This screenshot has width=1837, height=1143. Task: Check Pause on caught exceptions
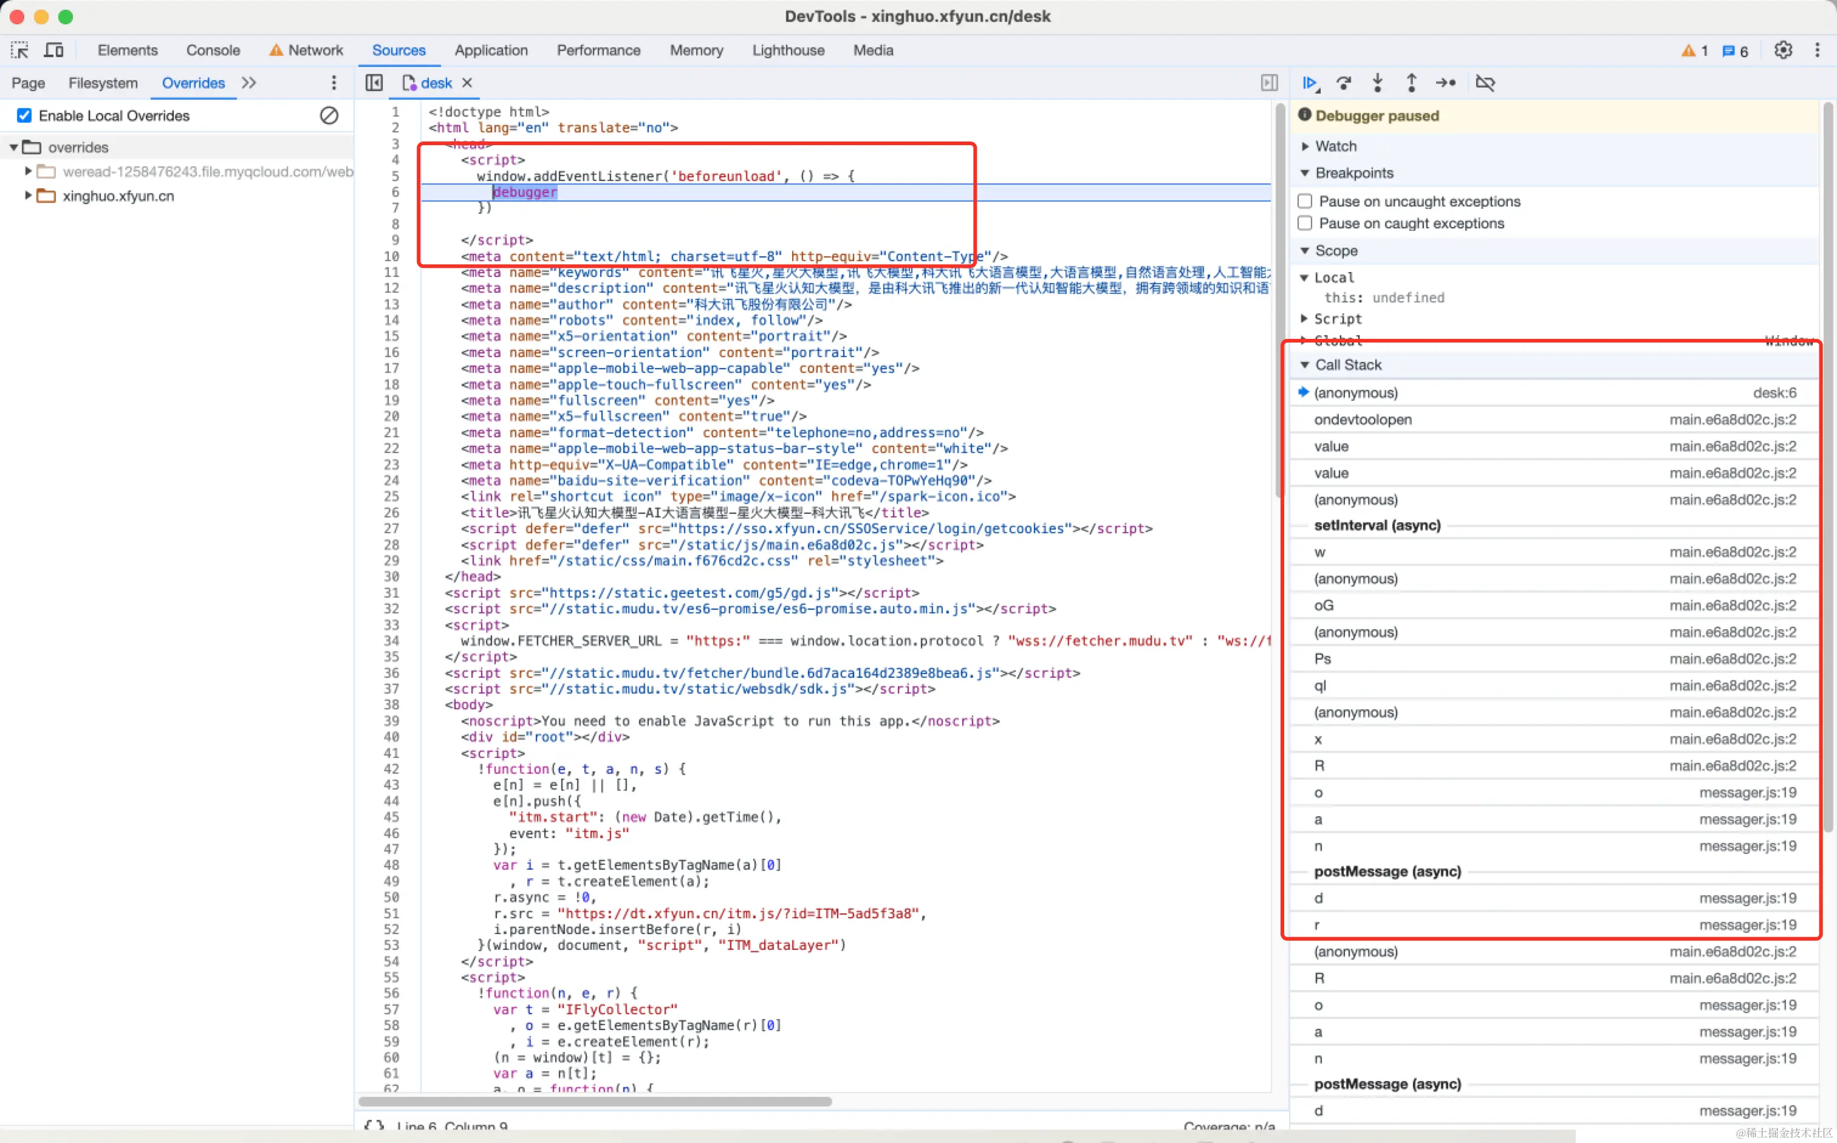click(x=1305, y=223)
